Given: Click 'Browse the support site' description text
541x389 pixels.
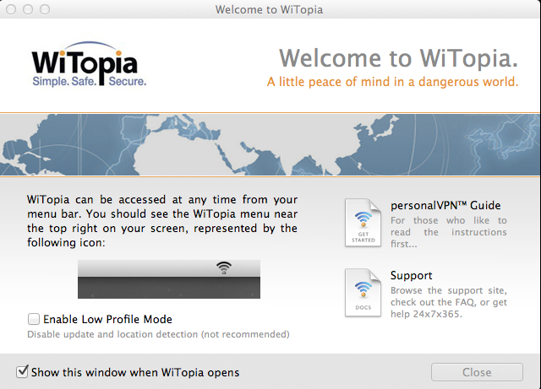Looking at the screenshot, I should 449,302.
